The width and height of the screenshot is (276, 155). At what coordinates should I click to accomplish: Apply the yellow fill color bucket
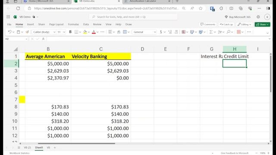[x=85, y=32]
